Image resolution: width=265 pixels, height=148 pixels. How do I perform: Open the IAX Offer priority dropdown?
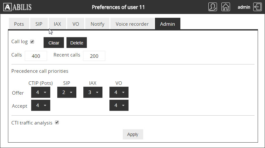click(x=93, y=92)
